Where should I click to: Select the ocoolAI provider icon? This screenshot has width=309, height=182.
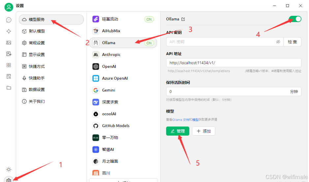[96, 114]
